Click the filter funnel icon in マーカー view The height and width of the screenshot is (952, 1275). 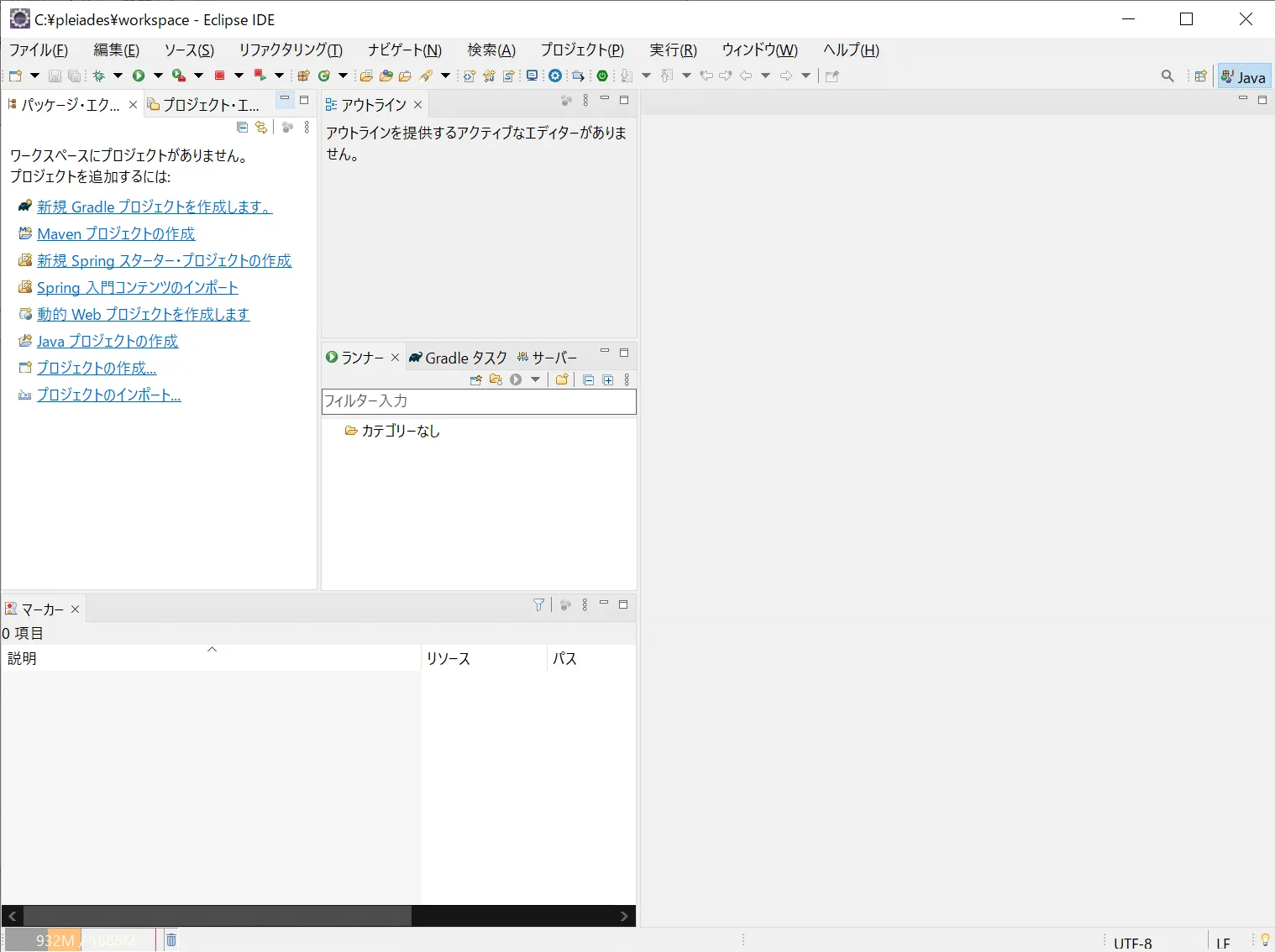539,604
